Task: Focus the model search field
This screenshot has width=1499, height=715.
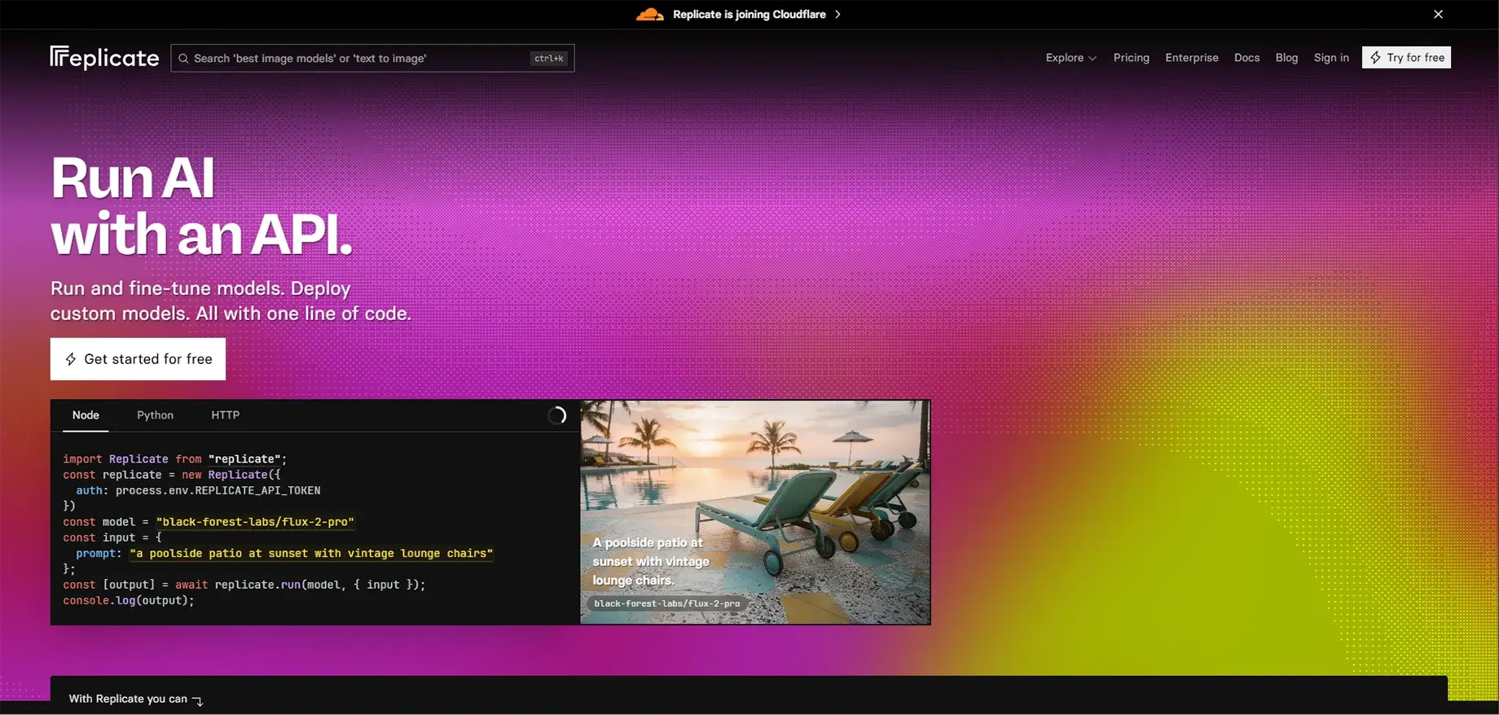Action: tap(372, 58)
